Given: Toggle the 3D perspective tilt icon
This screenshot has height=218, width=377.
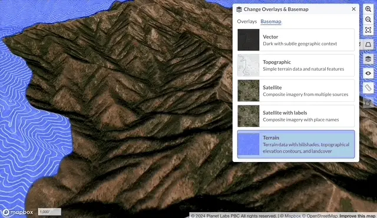Looking at the screenshot, I should click(x=368, y=44).
